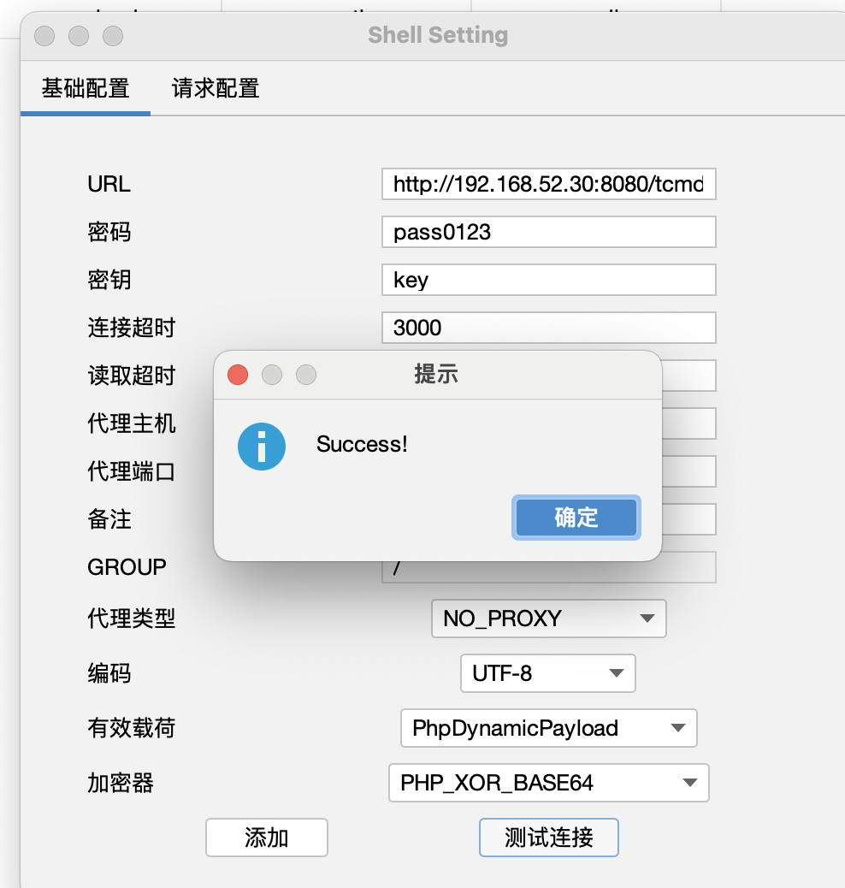Focus the 密码 field containing pass0123
The width and height of the screenshot is (845, 888).
[548, 232]
